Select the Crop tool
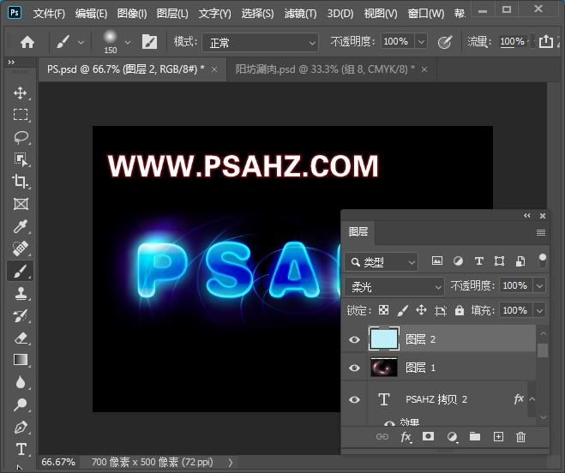The height and width of the screenshot is (473, 565). tap(21, 181)
